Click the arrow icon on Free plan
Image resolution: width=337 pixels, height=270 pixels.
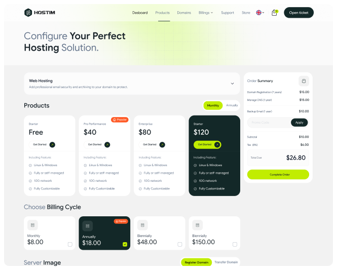52,144
